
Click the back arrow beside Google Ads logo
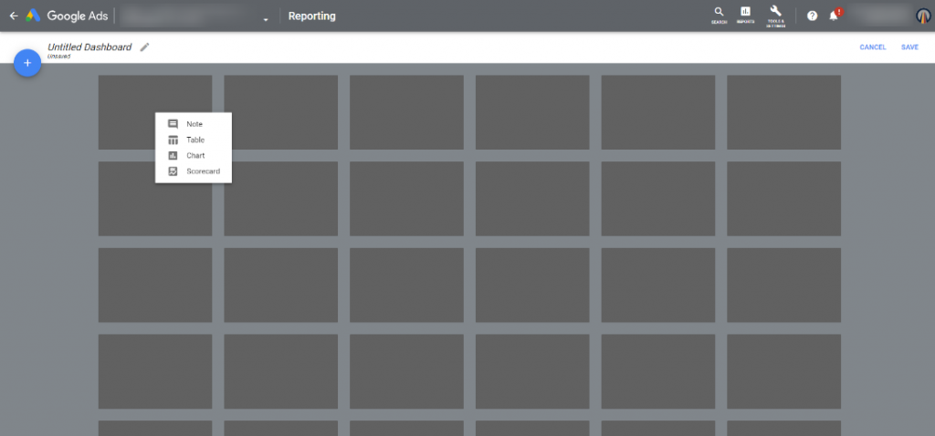13,16
